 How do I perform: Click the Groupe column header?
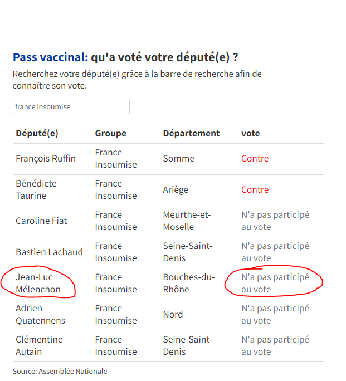point(110,134)
